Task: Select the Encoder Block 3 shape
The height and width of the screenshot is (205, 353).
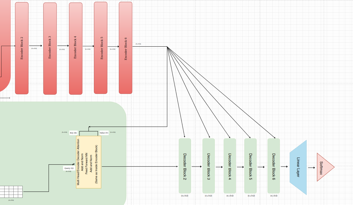Action: tap(50, 49)
